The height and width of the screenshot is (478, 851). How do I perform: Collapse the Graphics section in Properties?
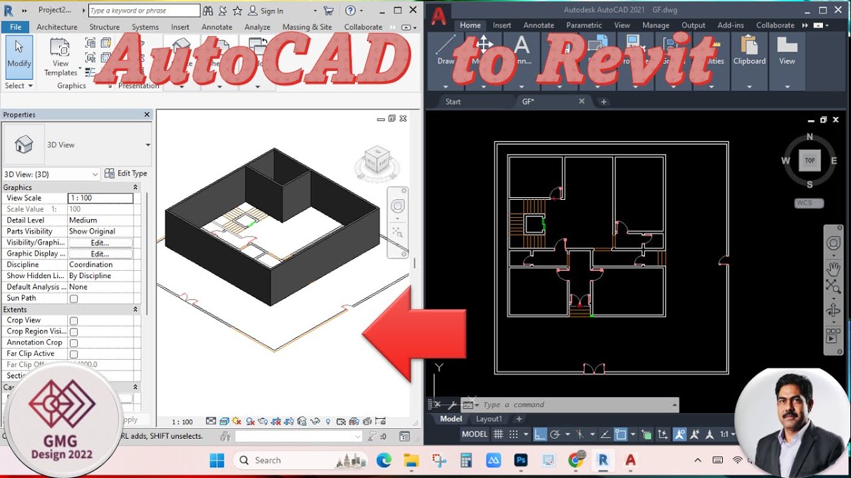(x=135, y=187)
